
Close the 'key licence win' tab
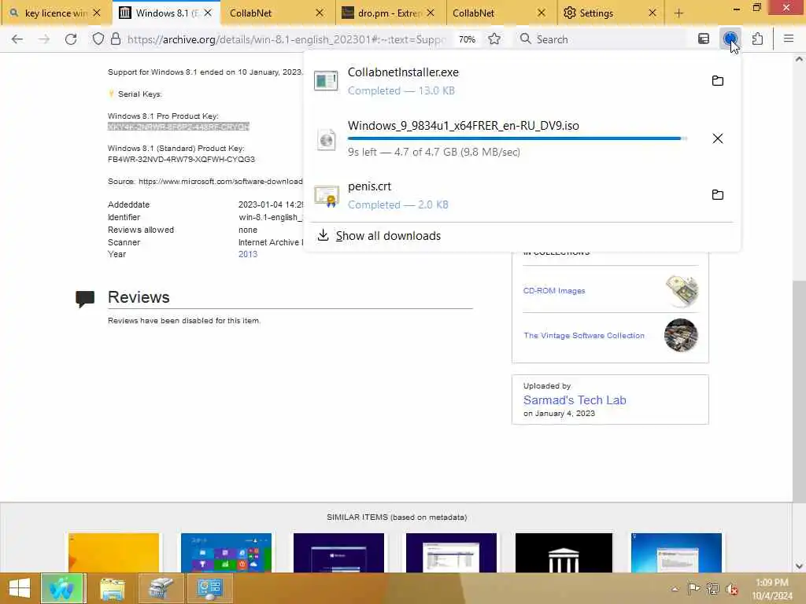[x=97, y=13]
